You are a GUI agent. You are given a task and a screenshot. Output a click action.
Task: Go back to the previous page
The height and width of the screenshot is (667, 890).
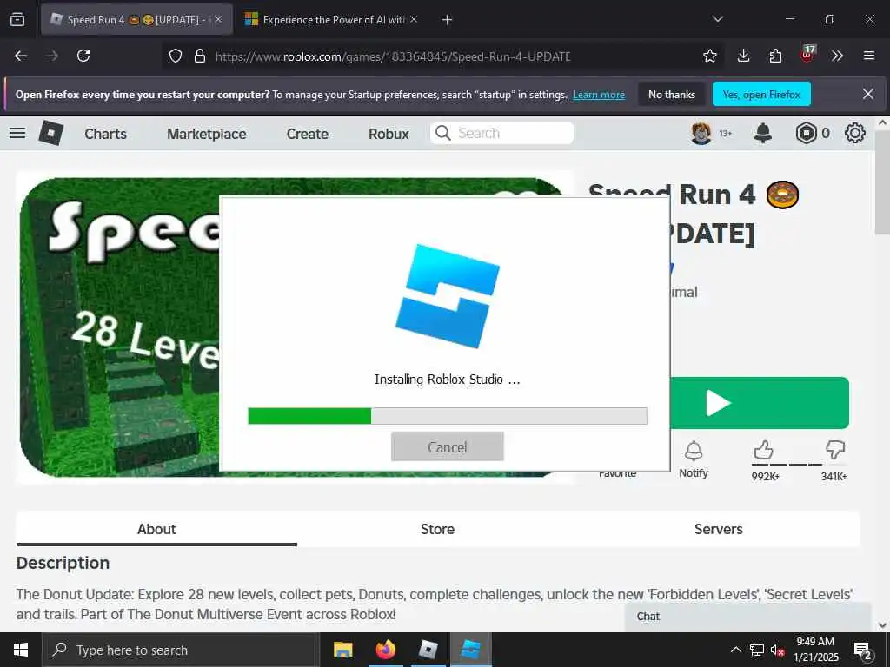pyautogui.click(x=21, y=56)
